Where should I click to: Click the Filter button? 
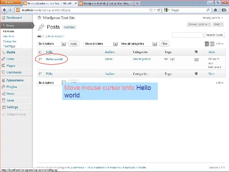(164, 44)
